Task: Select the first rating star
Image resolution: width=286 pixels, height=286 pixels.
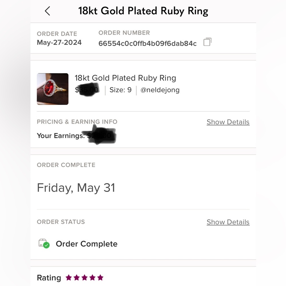Action: (69, 277)
